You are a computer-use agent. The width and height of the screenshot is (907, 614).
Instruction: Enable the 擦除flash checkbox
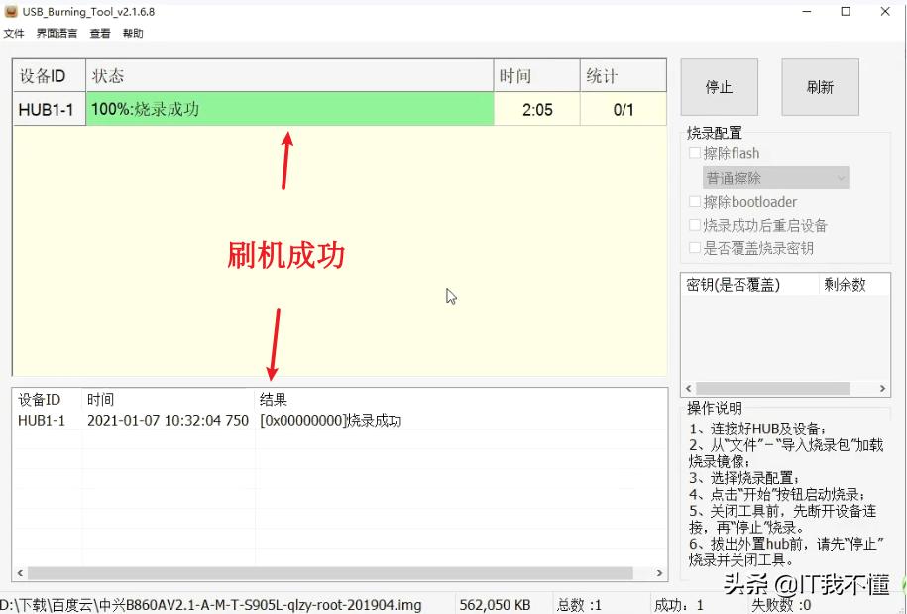point(694,153)
